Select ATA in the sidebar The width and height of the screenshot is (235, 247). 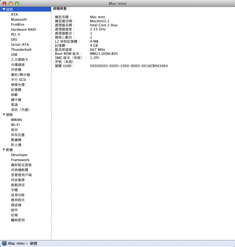(14, 14)
